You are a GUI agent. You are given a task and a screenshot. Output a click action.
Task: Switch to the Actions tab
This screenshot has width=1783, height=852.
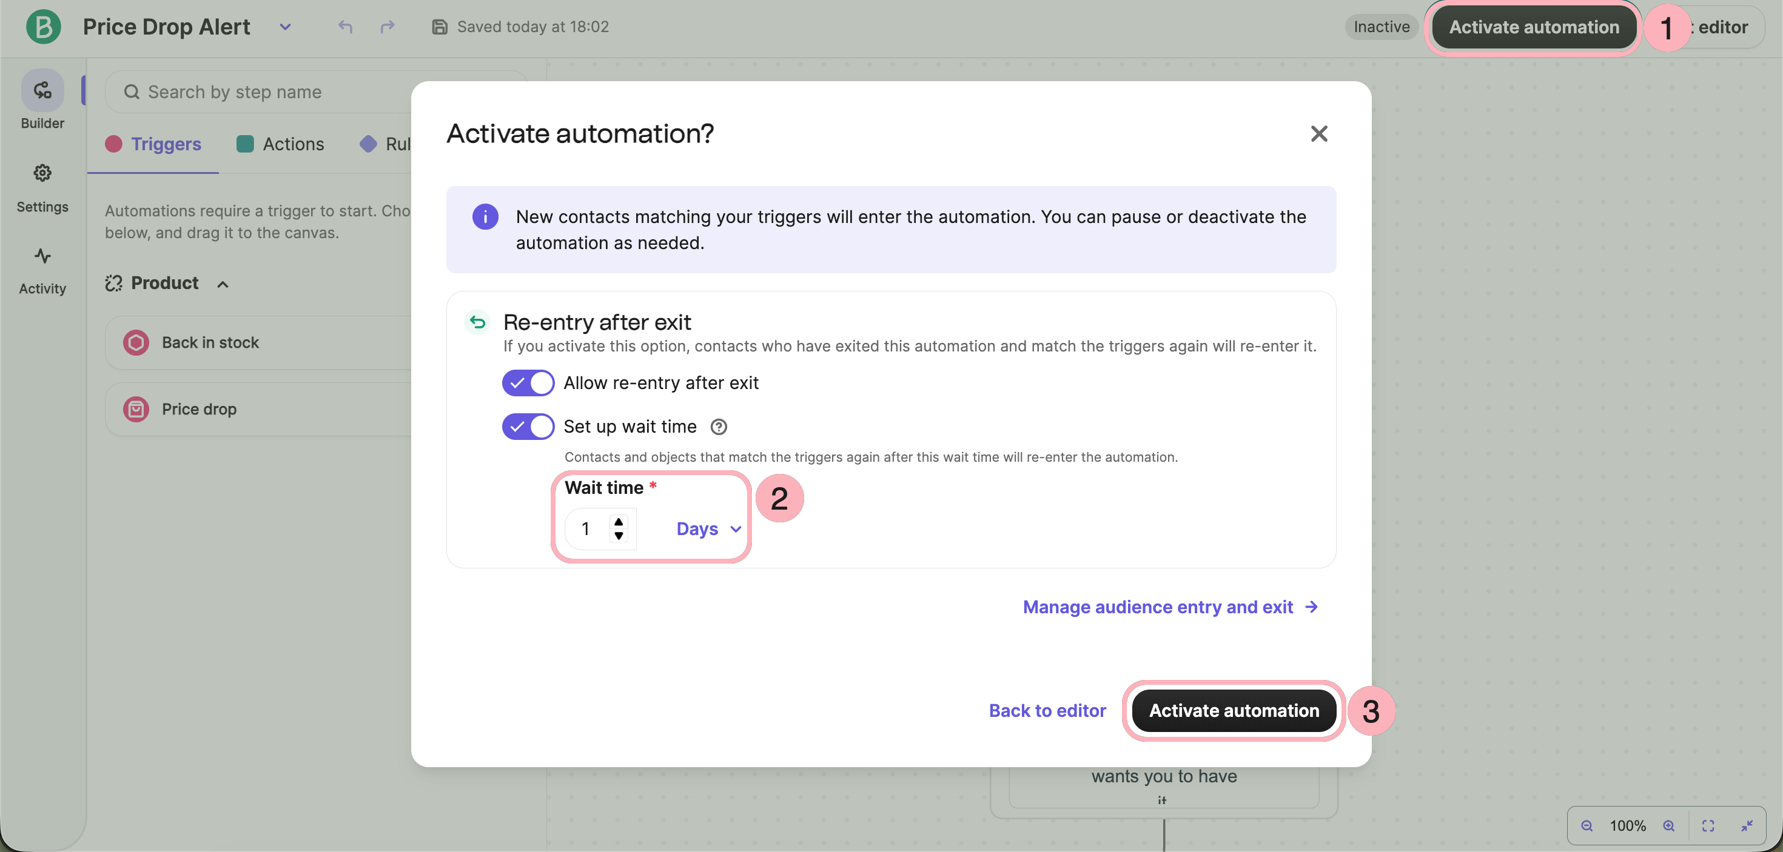280,144
